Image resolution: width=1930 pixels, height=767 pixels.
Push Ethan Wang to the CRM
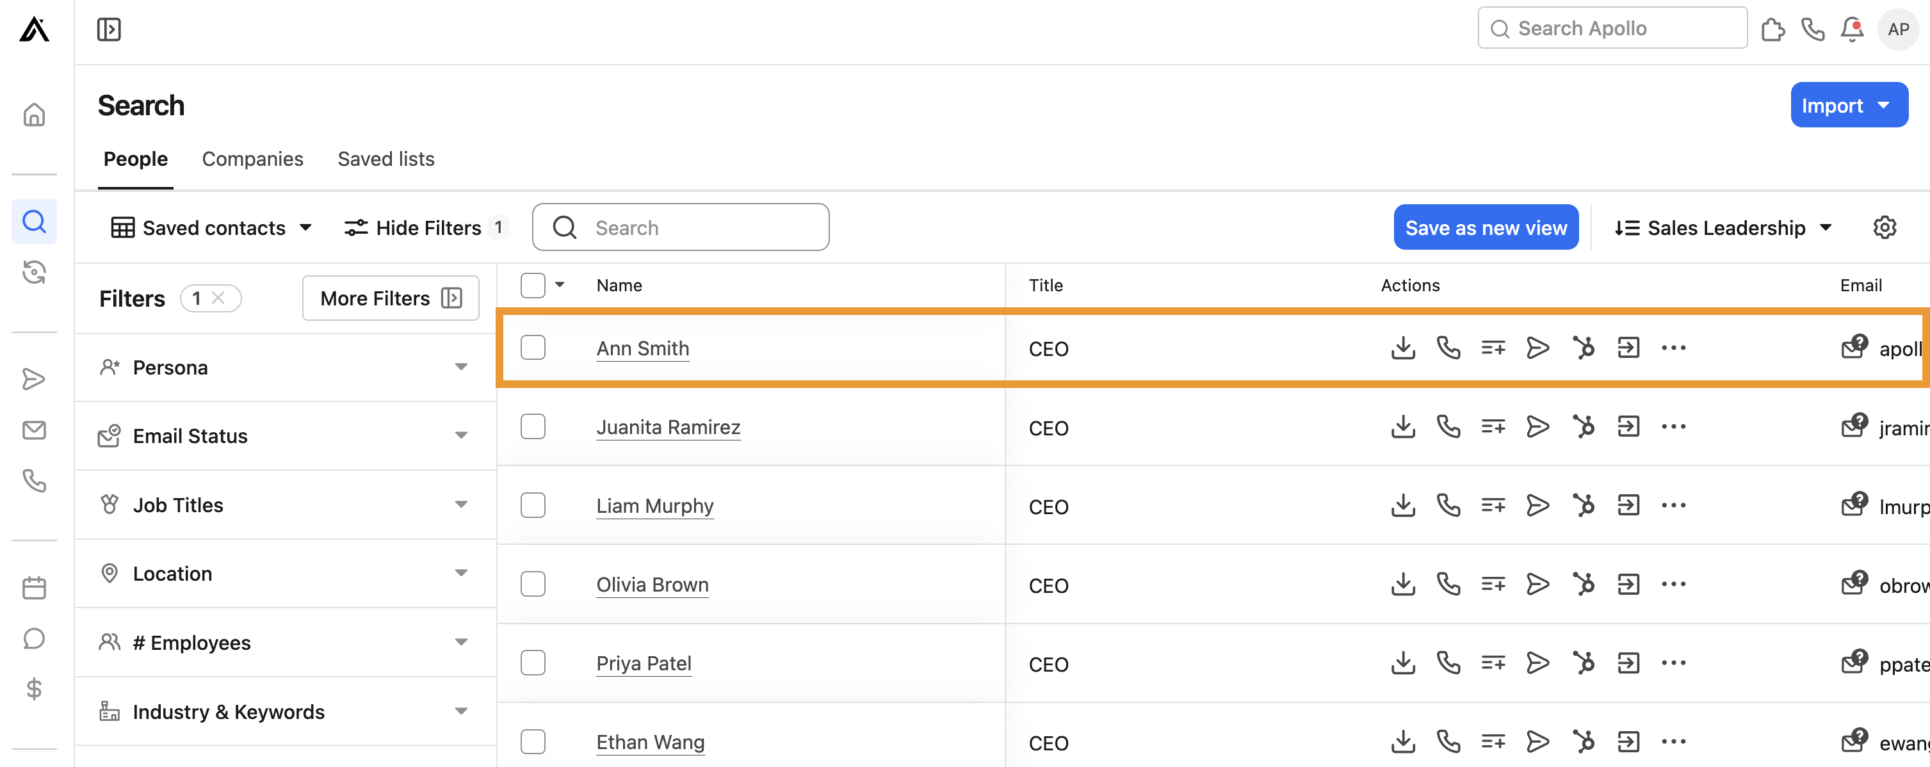click(1628, 741)
